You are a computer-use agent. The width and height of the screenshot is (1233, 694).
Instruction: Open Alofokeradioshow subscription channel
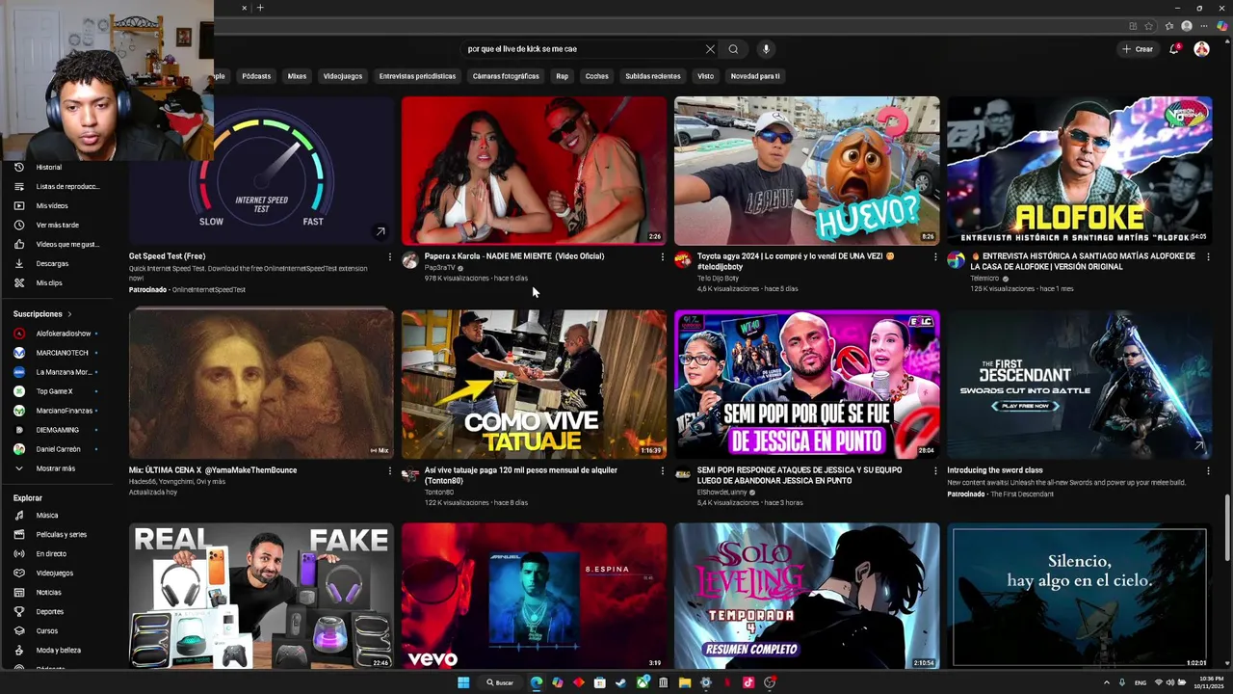click(56, 334)
